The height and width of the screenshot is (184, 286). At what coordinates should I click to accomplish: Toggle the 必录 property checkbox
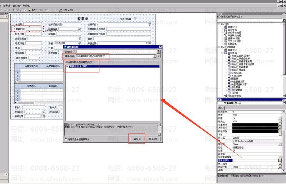point(234,151)
